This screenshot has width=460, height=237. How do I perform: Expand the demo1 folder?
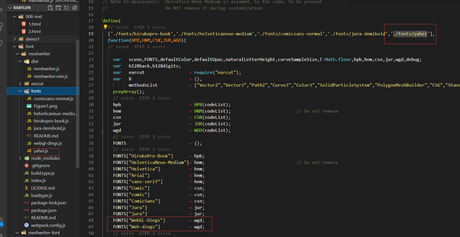click(x=15, y=39)
